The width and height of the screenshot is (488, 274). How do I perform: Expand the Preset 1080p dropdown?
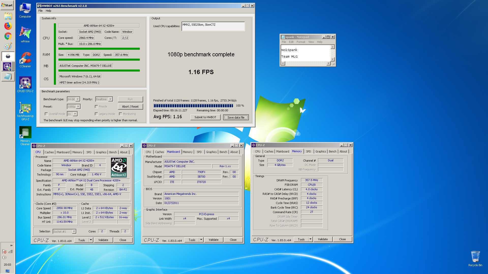click(x=78, y=107)
